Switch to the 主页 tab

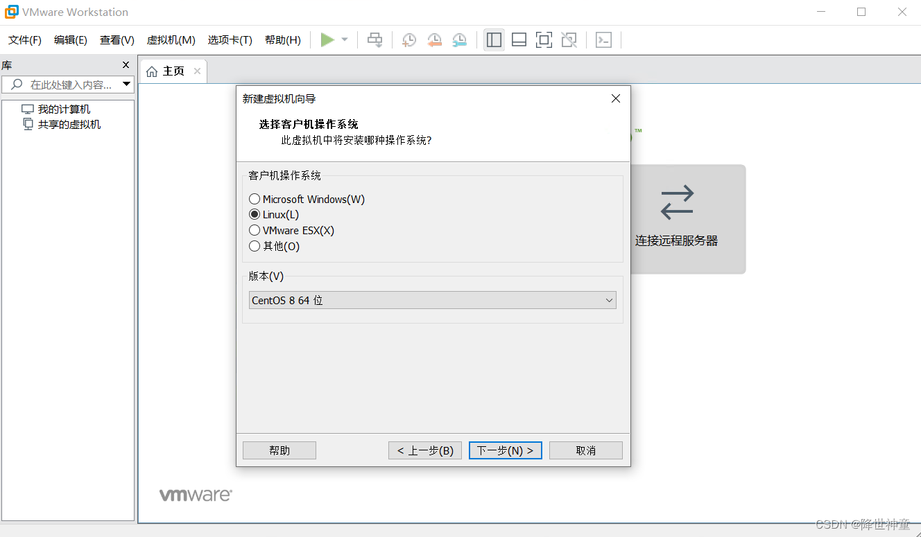(x=173, y=71)
